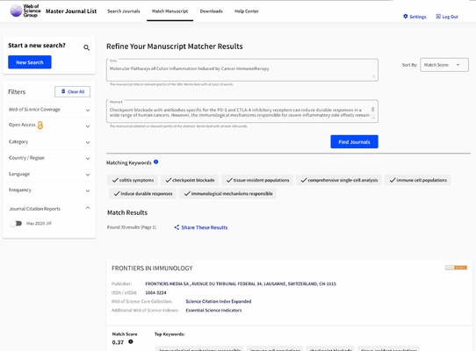This screenshot has width=476, height=351.
Task: Click the Log Out icon
Action: click(x=438, y=16)
